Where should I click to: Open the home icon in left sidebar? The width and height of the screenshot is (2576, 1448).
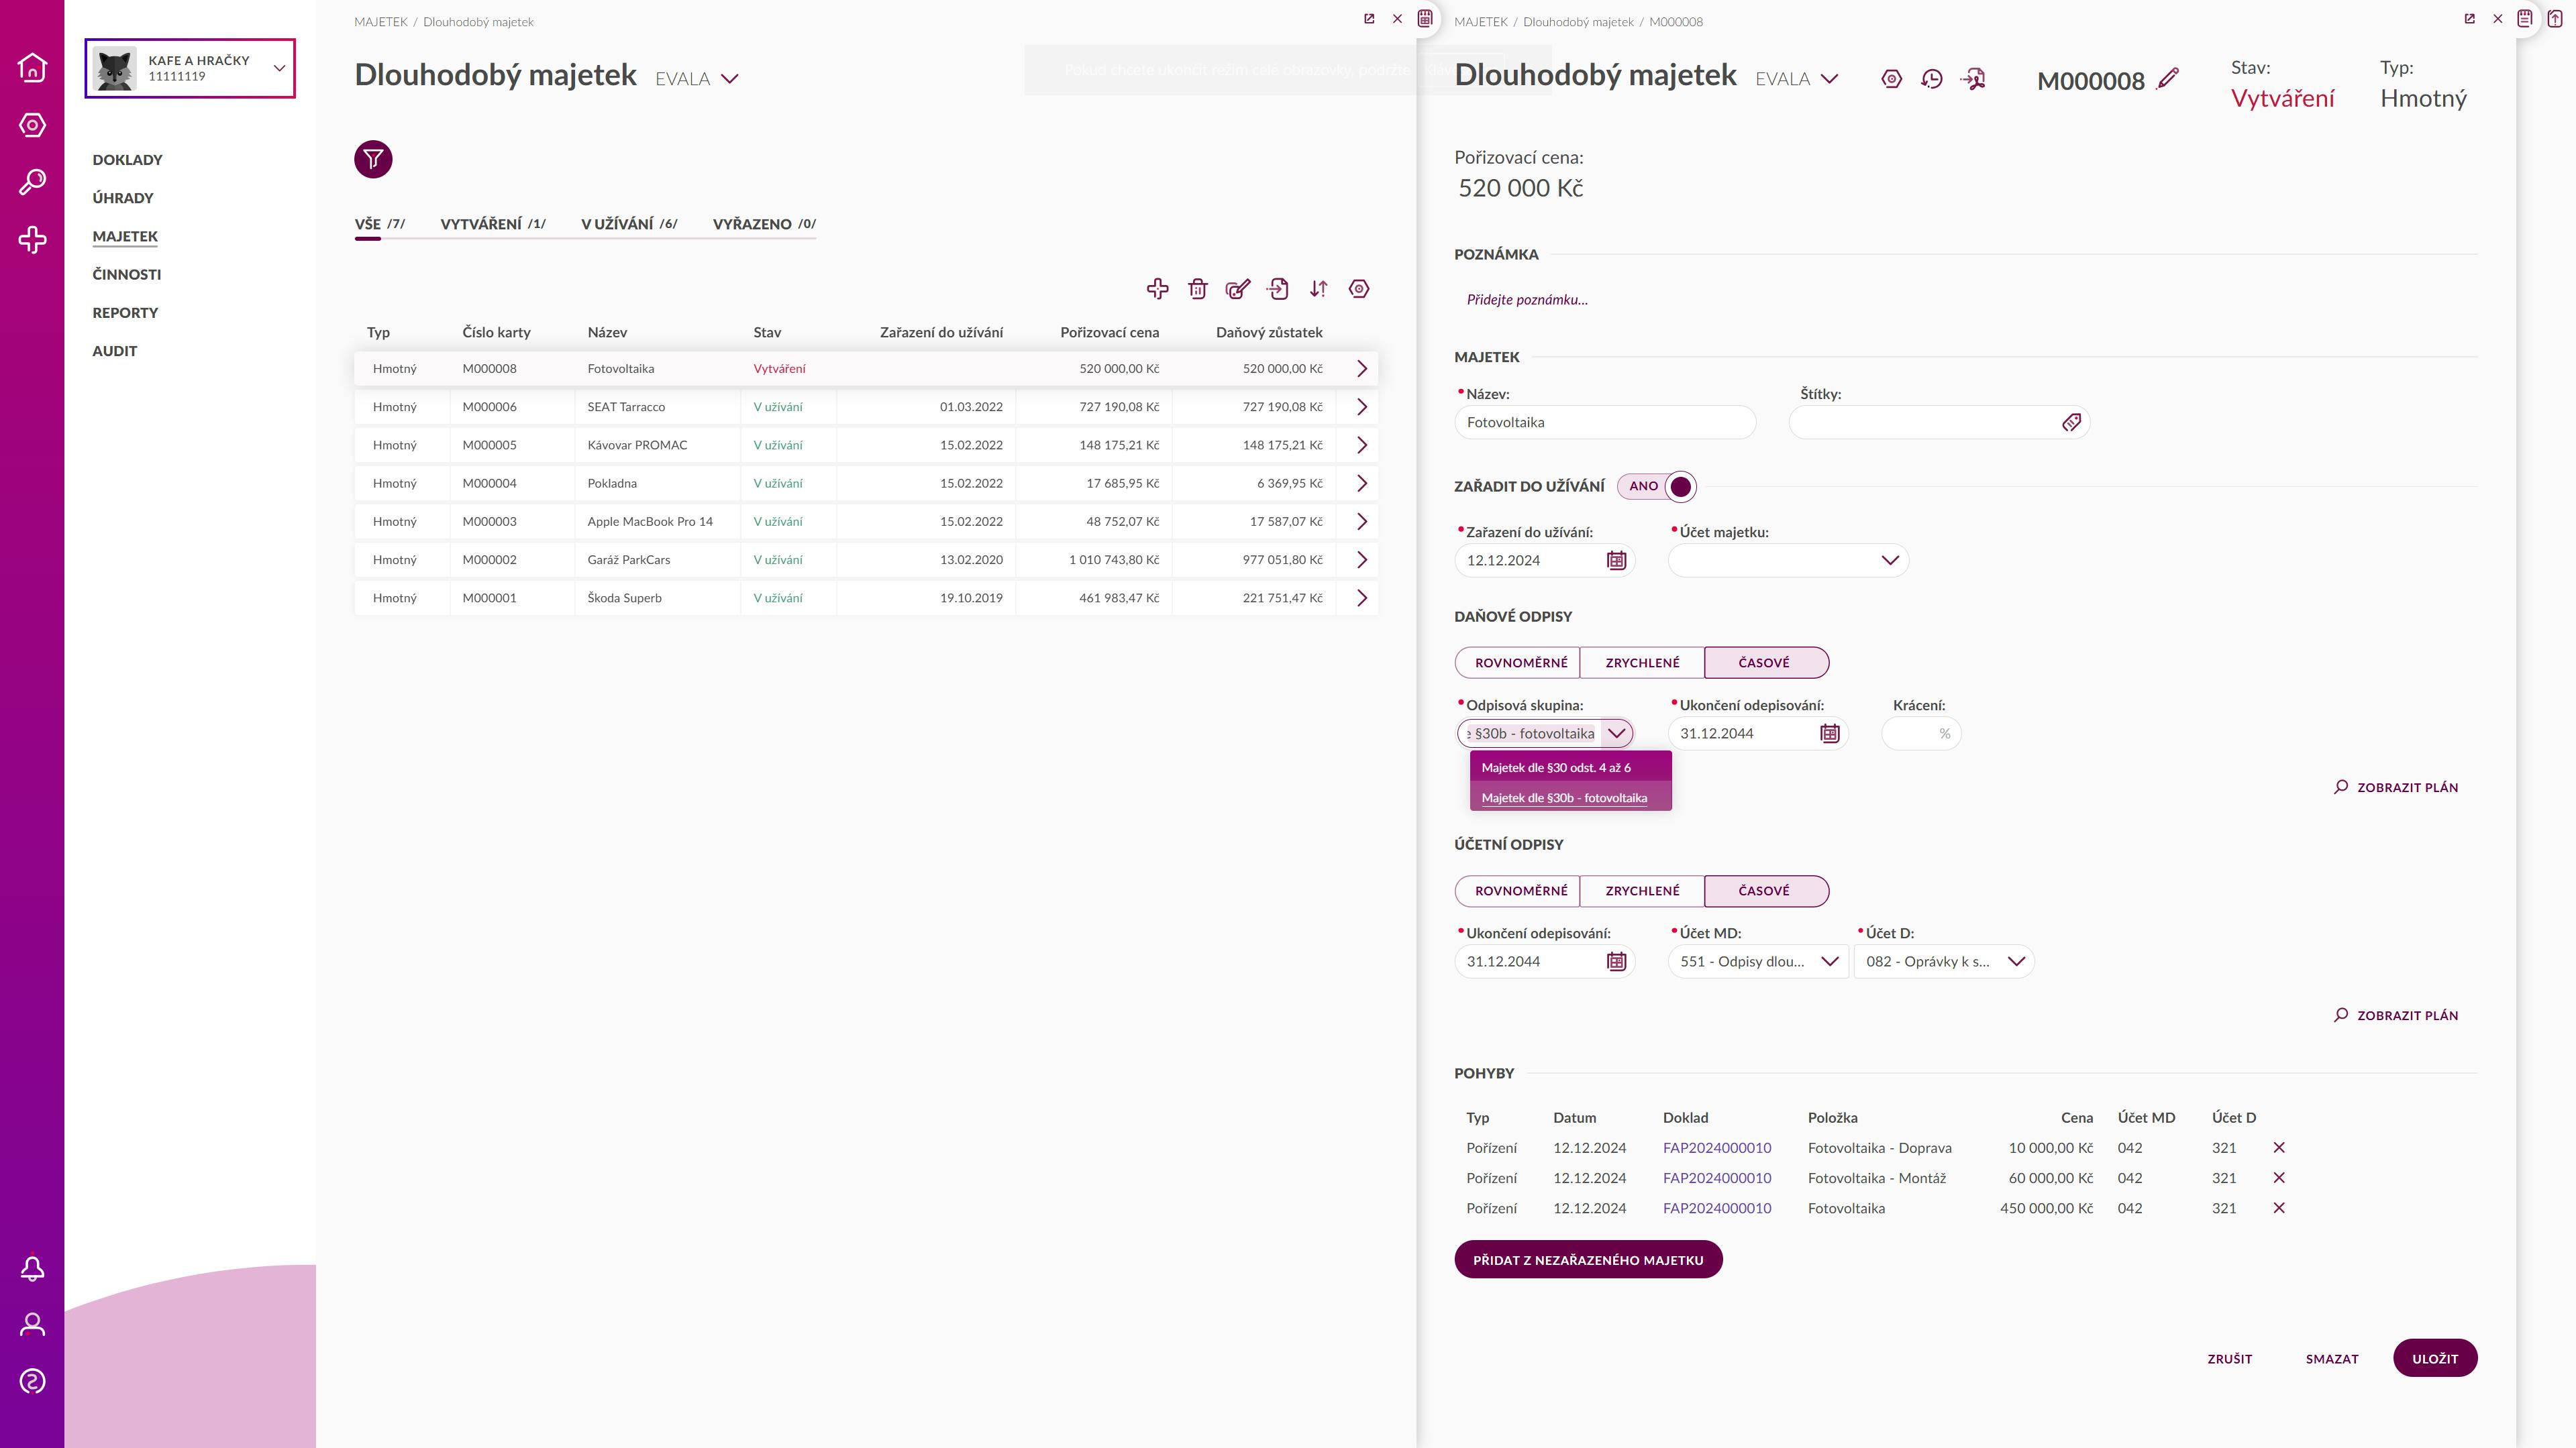coord(32,67)
